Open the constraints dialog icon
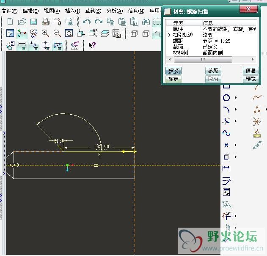This screenshot has width=267, height=256. click(x=226, y=192)
